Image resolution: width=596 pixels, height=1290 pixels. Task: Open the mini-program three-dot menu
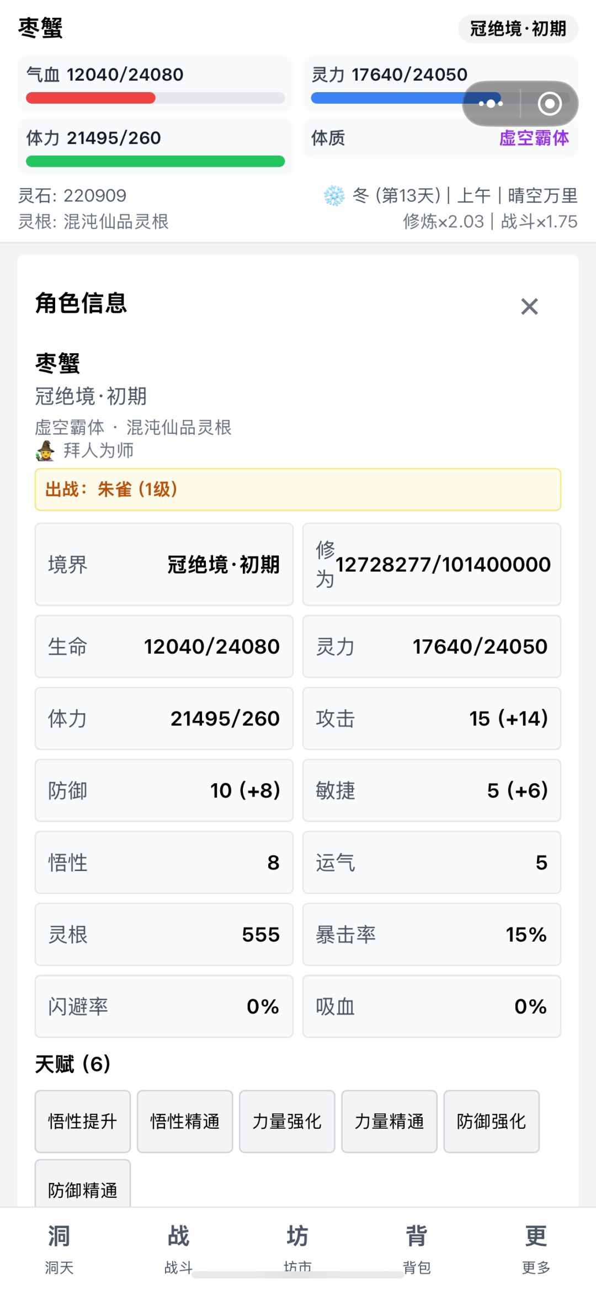click(491, 103)
